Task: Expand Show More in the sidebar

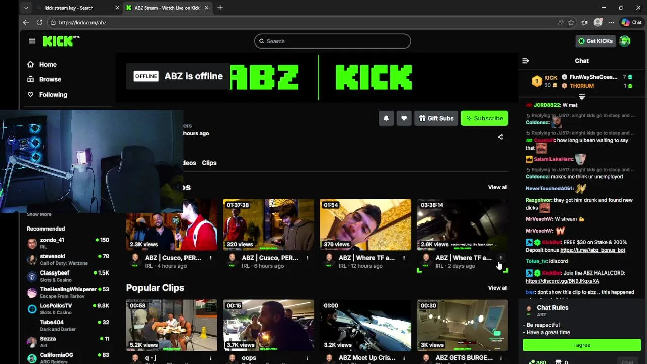Action: (x=39, y=214)
